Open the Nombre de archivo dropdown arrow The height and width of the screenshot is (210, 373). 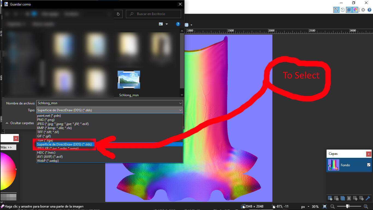coord(180,103)
